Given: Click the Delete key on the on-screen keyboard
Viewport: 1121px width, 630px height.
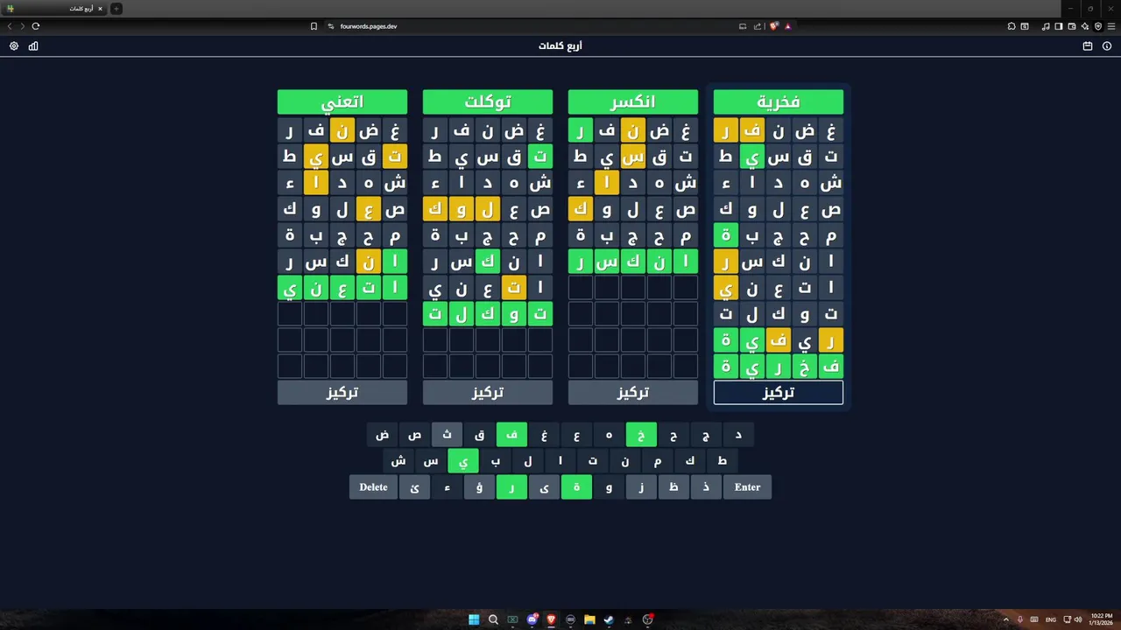Looking at the screenshot, I should 373,487.
